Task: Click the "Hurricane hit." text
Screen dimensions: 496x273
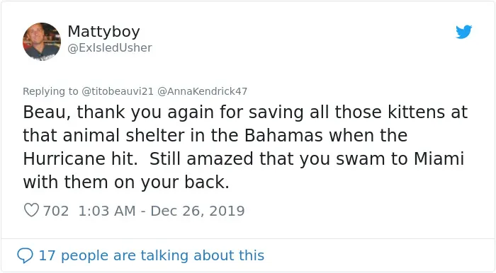Action: pyautogui.click(x=80, y=158)
